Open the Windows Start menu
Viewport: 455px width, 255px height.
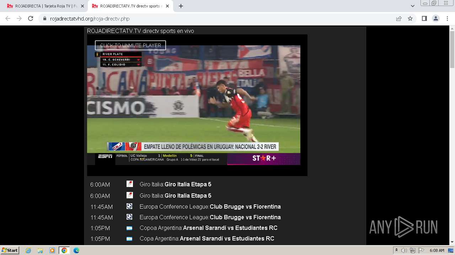pyautogui.click(x=10, y=250)
